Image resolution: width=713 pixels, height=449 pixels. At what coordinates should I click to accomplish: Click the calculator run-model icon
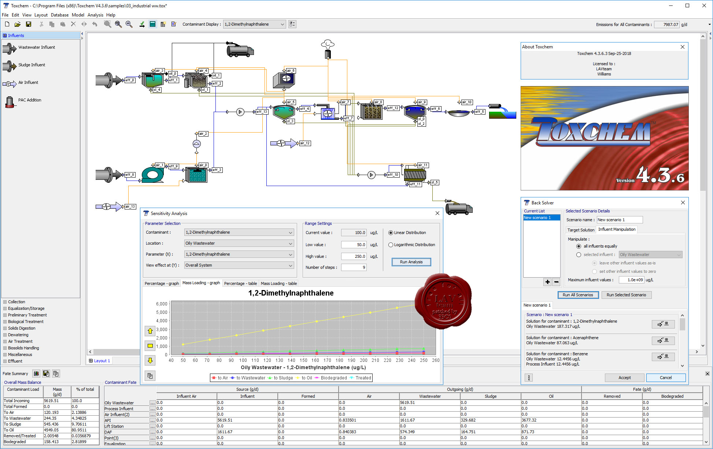click(153, 24)
